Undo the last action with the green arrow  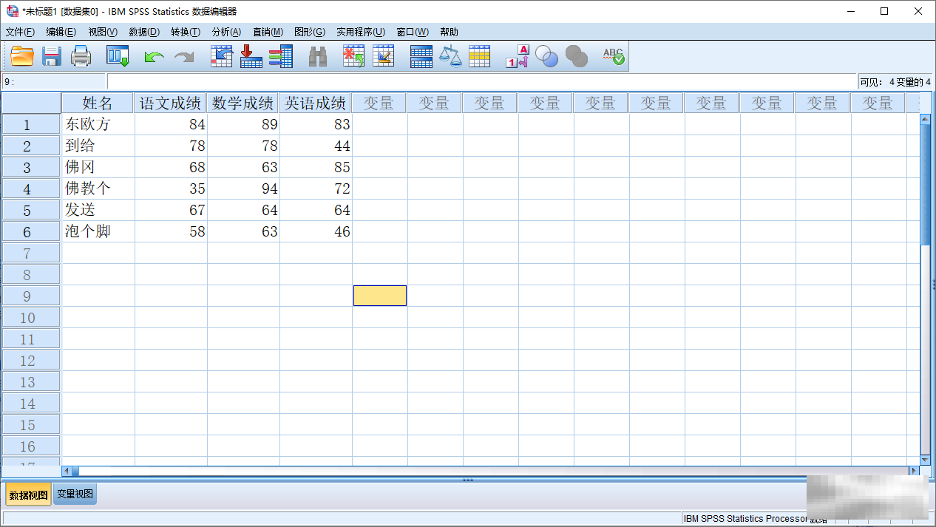coord(154,57)
